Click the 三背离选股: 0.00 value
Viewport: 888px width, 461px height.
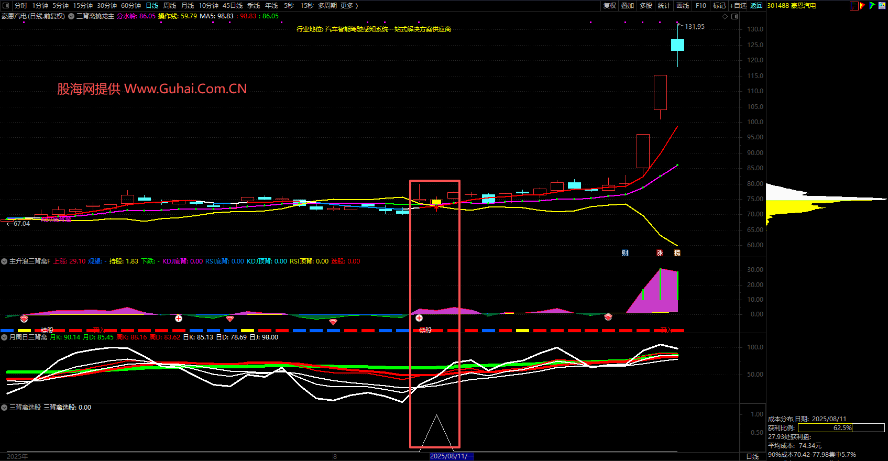click(67, 408)
